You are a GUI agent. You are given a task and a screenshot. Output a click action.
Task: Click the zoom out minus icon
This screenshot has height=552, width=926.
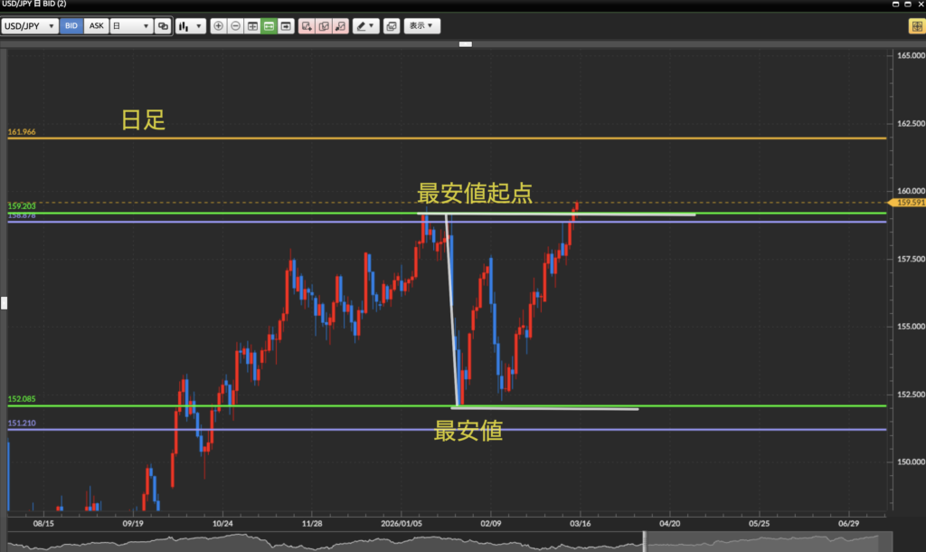[235, 26]
